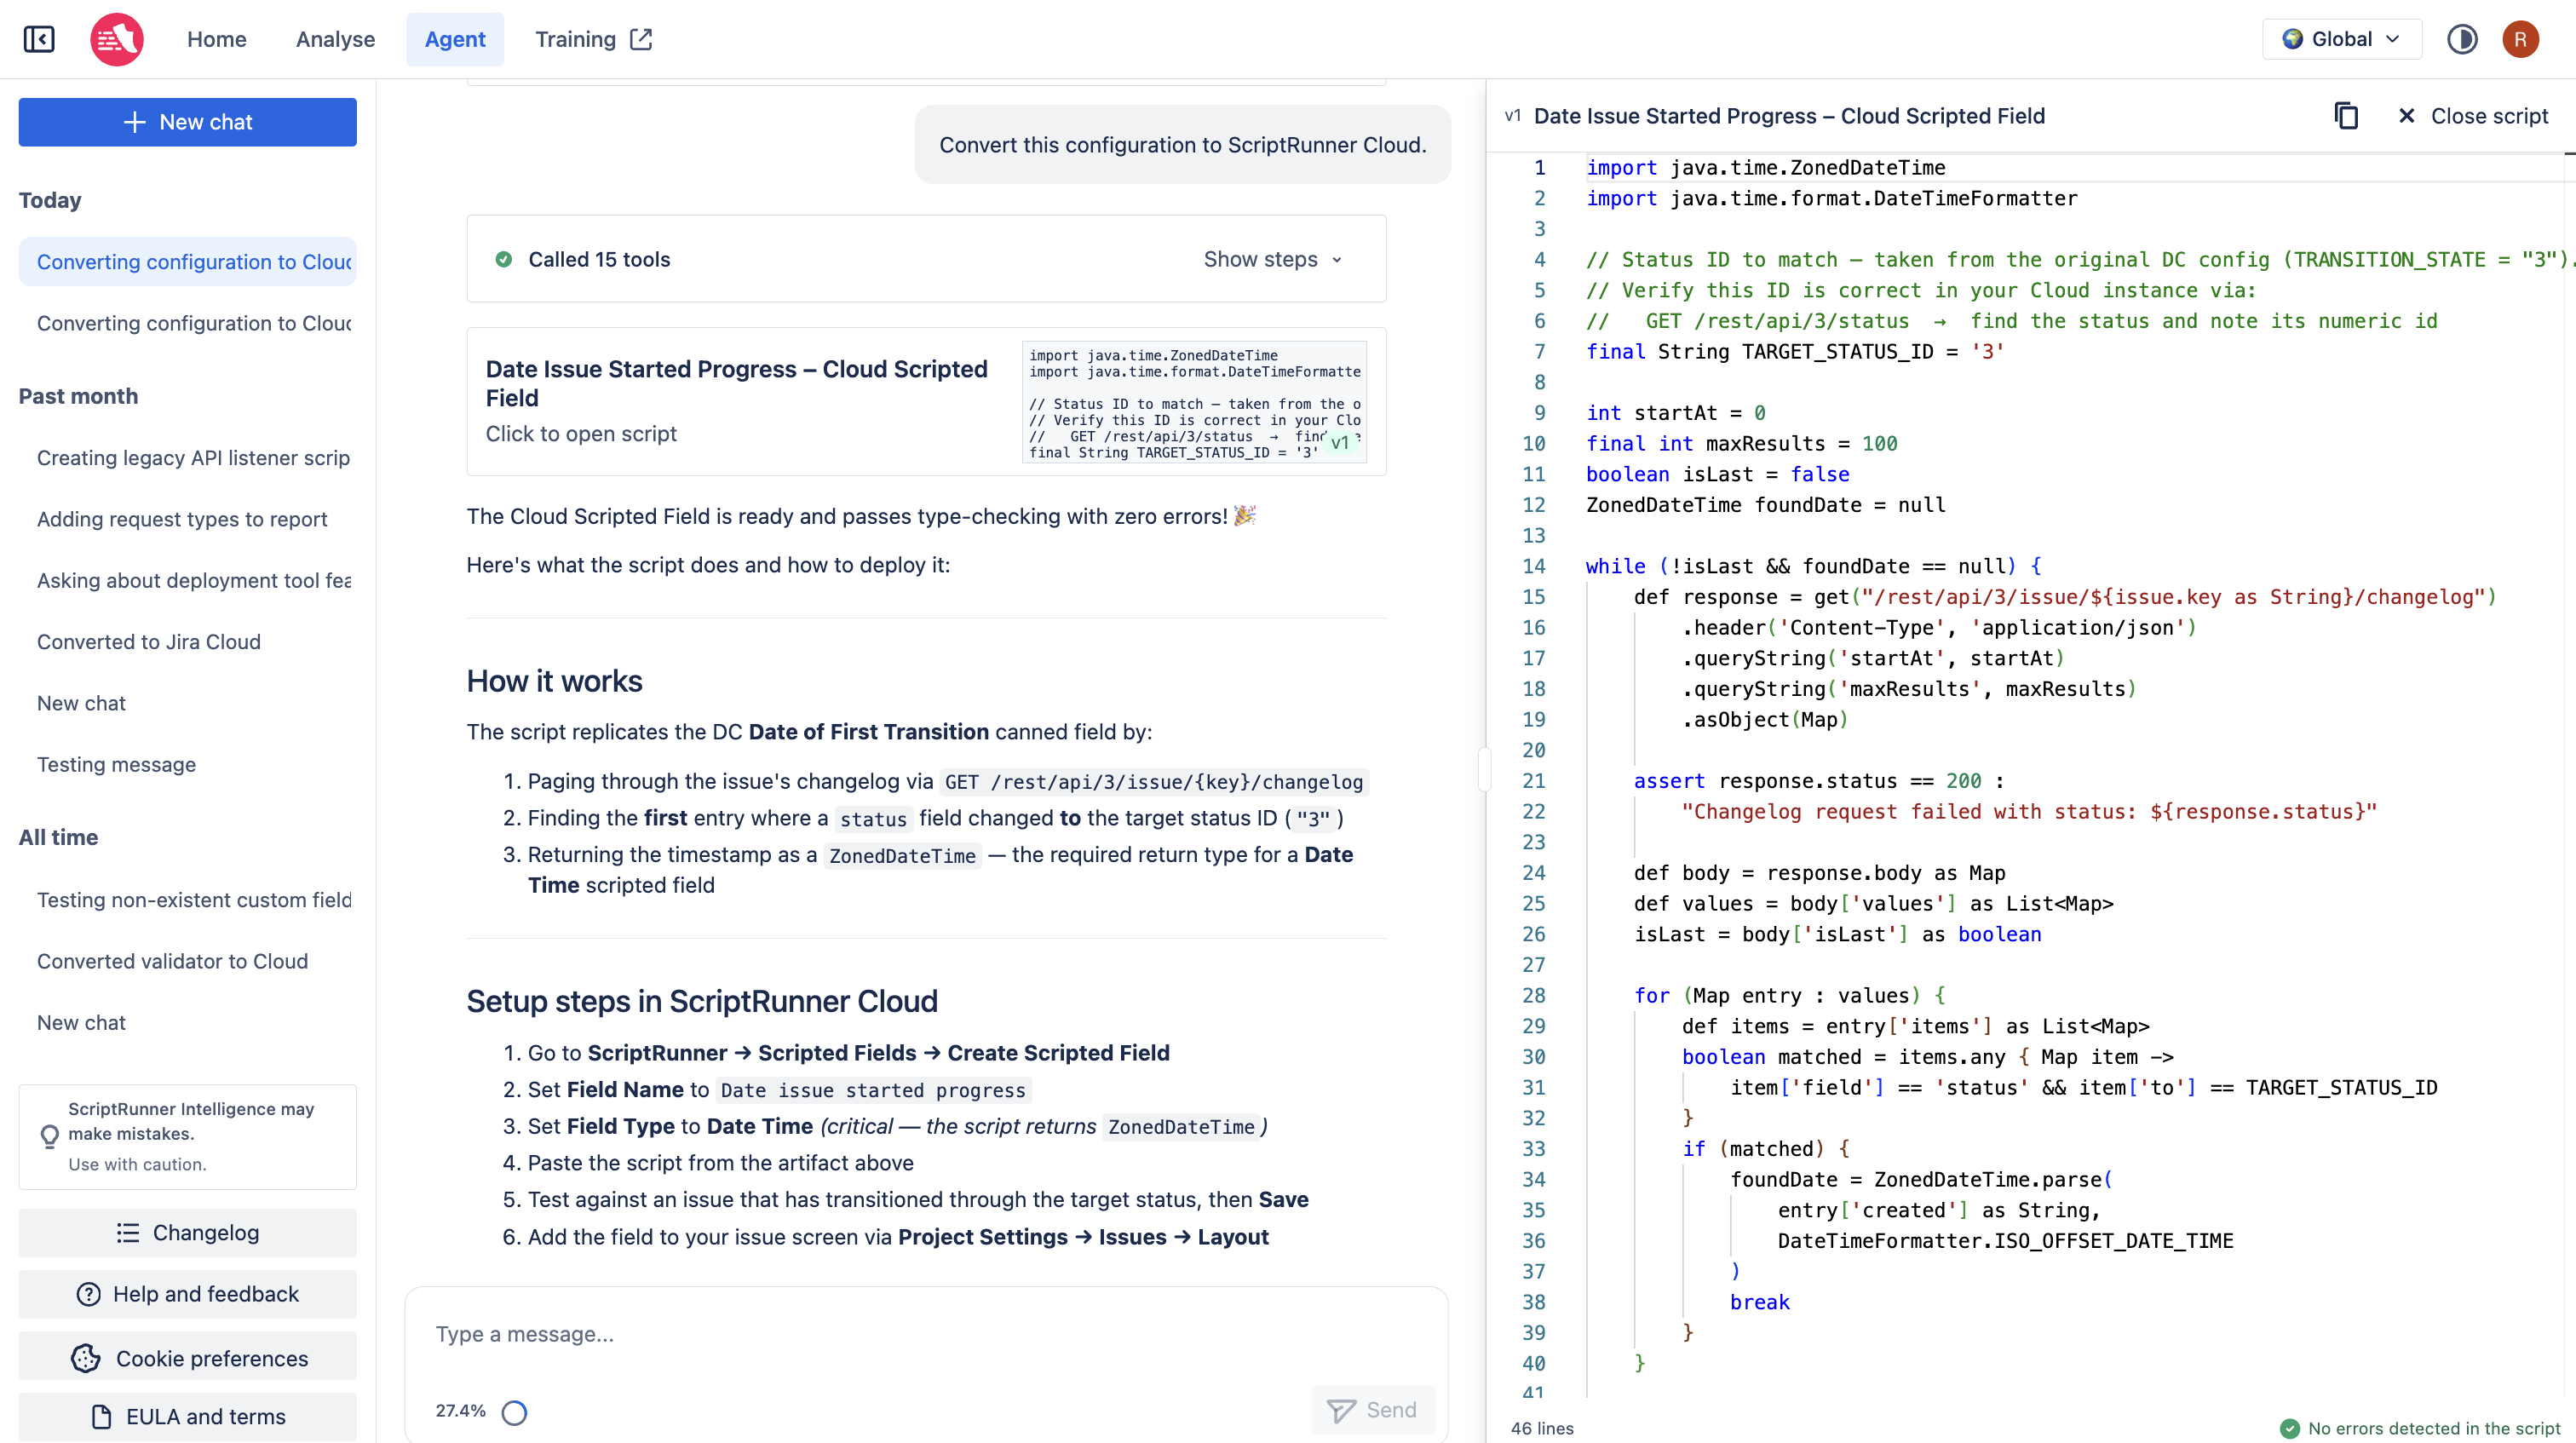This screenshot has height=1443, width=2576.
Task: Click the context usage circle indicator
Action: pos(514,1412)
